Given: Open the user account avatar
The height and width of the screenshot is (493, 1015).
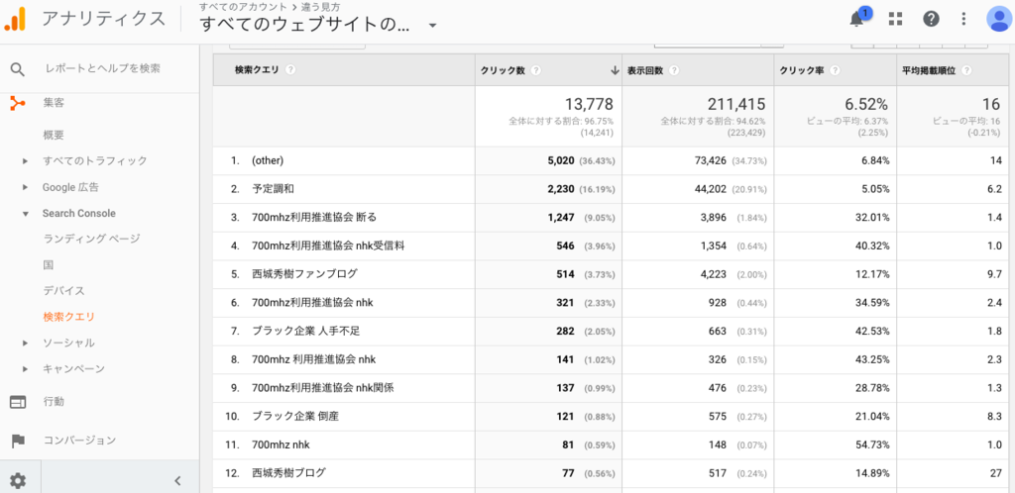Looking at the screenshot, I should pyautogui.click(x=998, y=19).
